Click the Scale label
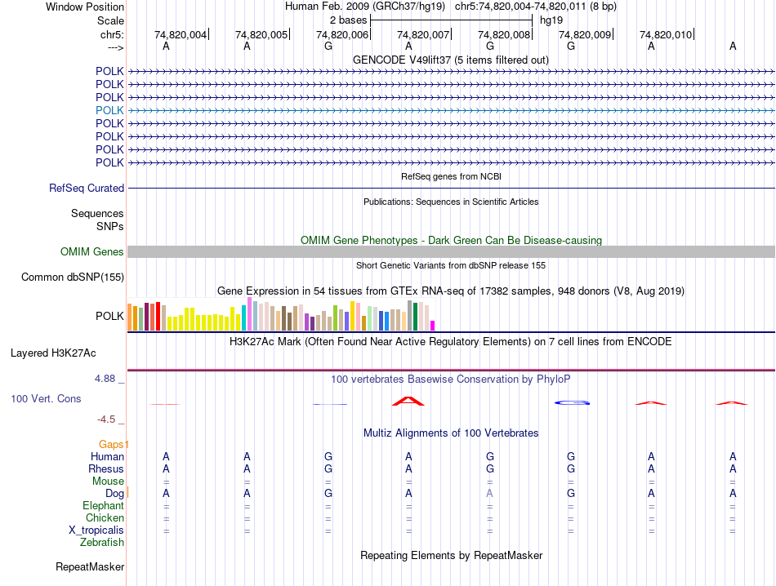Screen dimensions: 776x586 point(110,20)
